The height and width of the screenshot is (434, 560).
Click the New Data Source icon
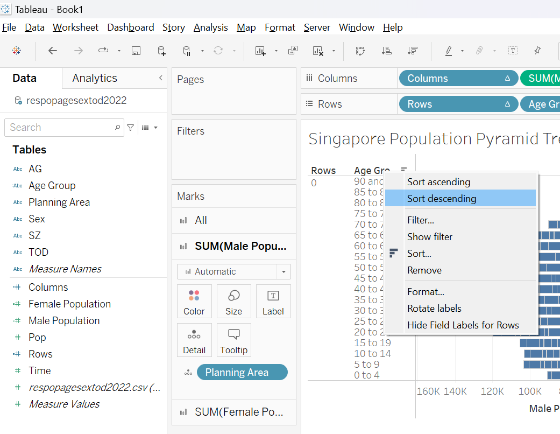click(x=161, y=51)
